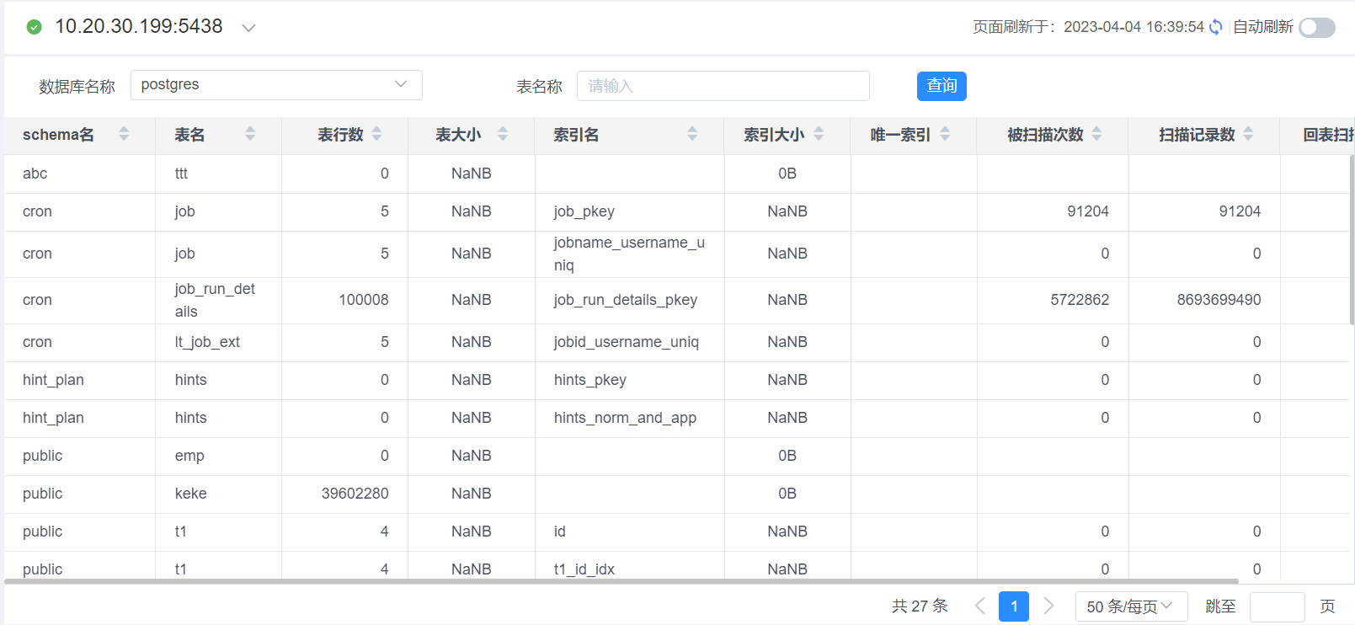Click the green connection status icon
This screenshot has width=1355, height=625.
[x=35, y=27]
